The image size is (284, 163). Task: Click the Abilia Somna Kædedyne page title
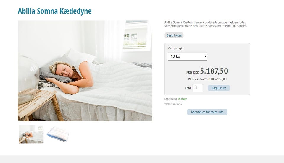[54, 11]
